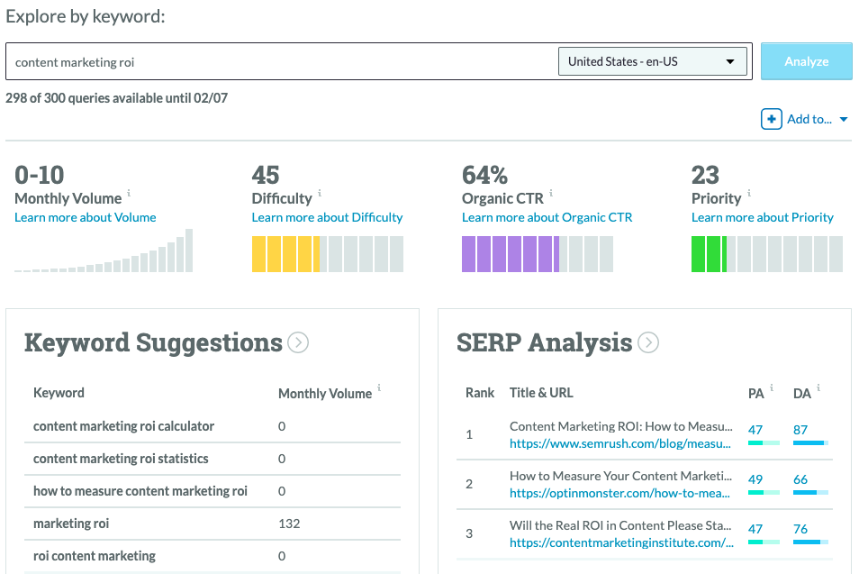Image resolution: width=859 pixels, height=574 pixels.
Task: Follow the Learn more about Priority link
Action: tap(762, 217)
